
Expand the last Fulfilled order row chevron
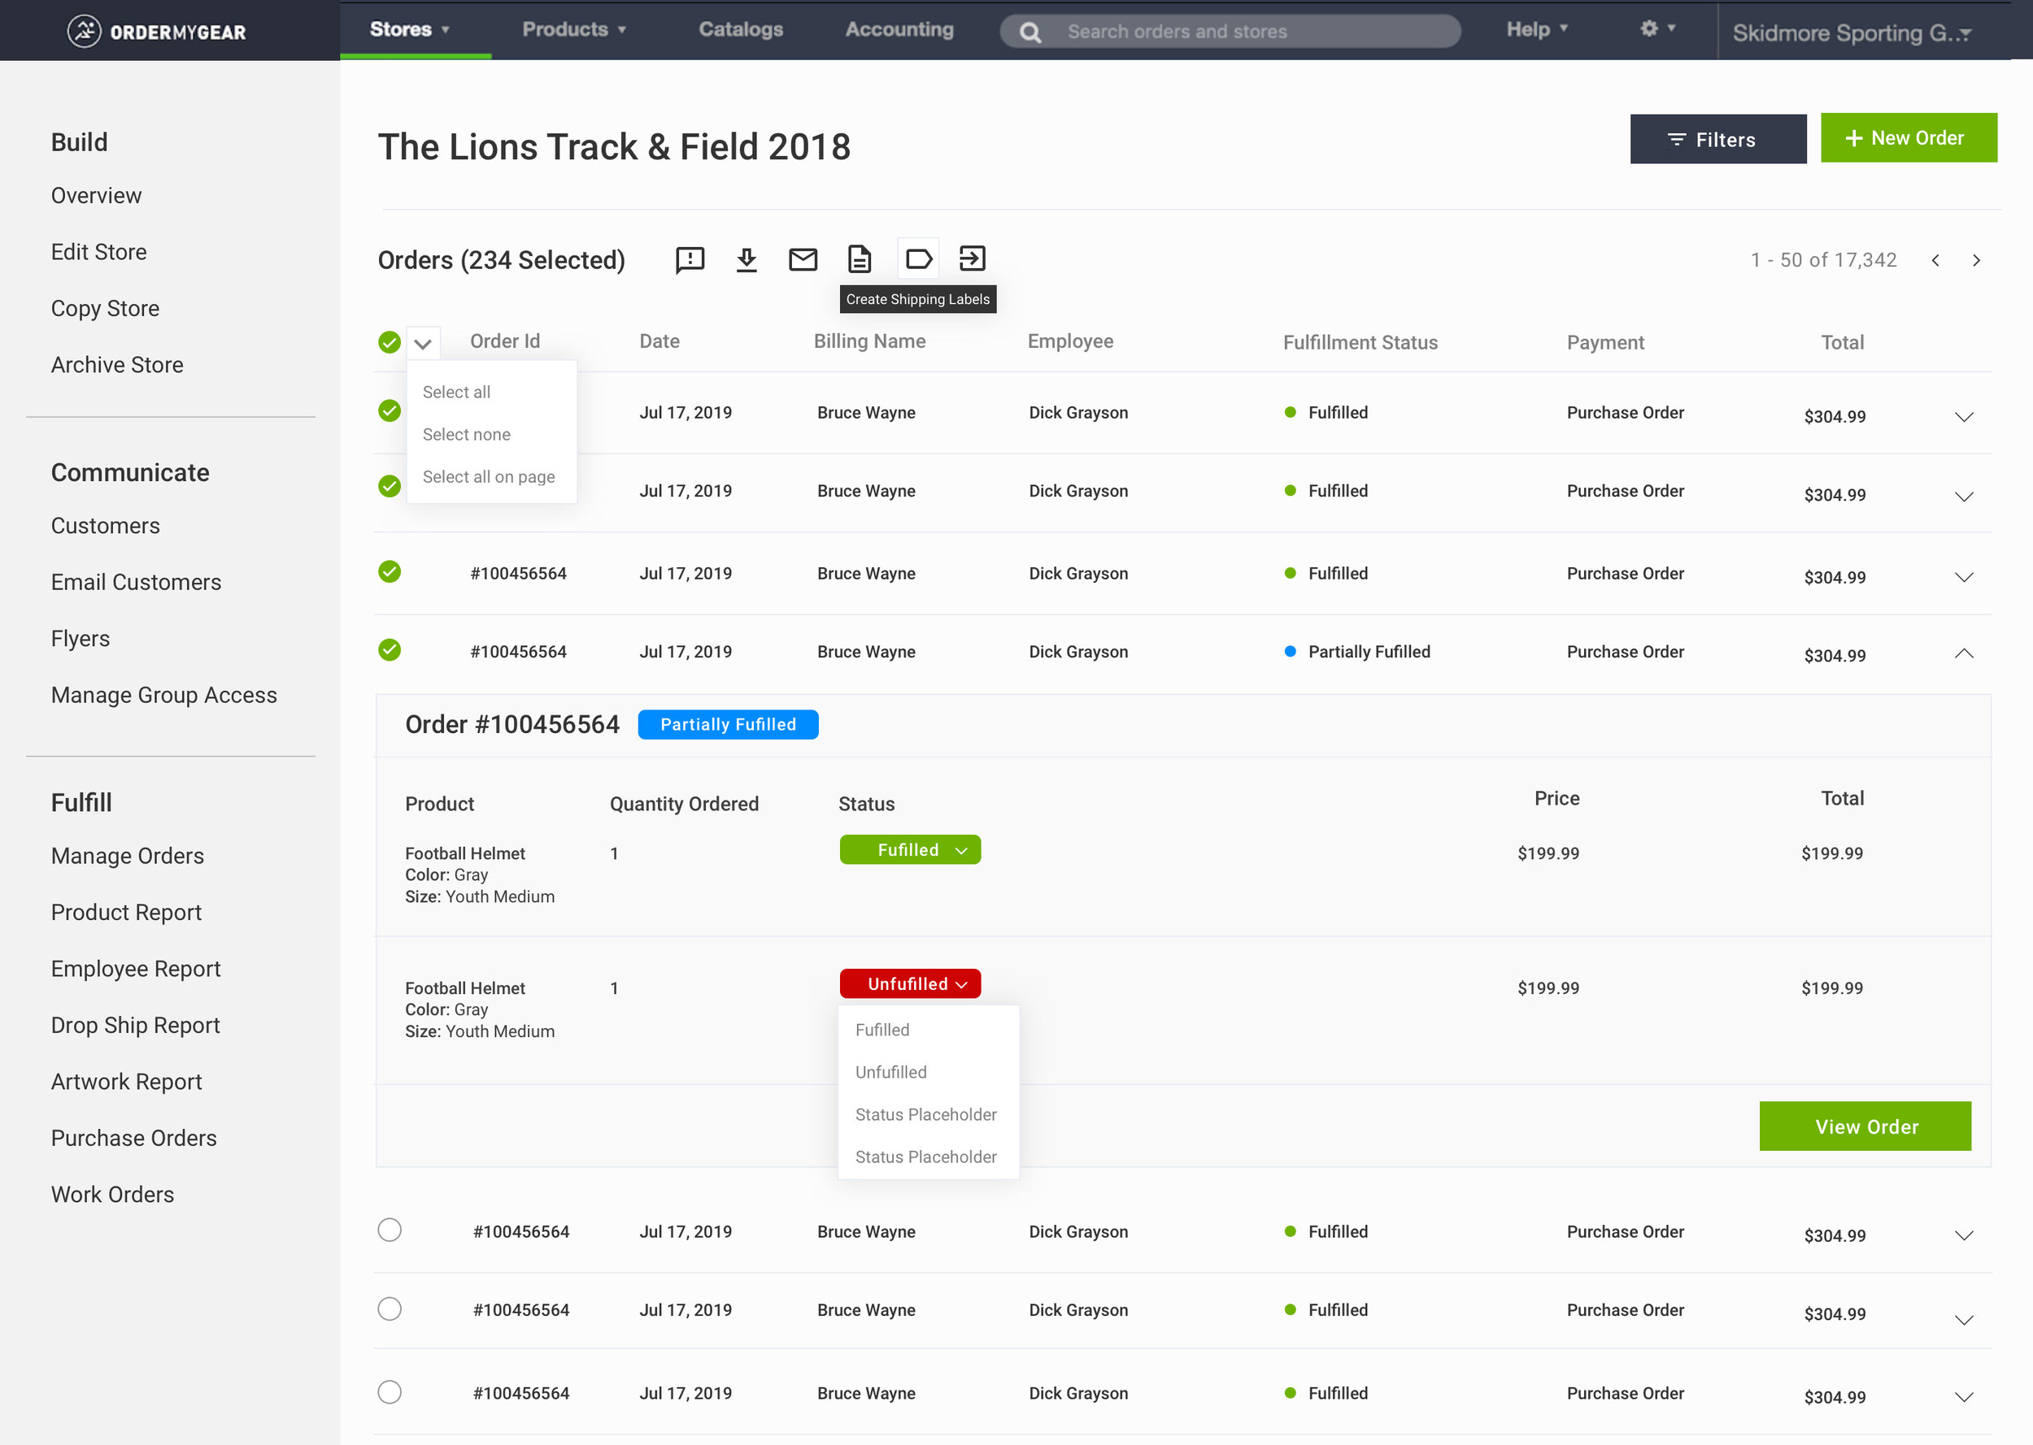pyautogui.click(x=1965, y=1396)
